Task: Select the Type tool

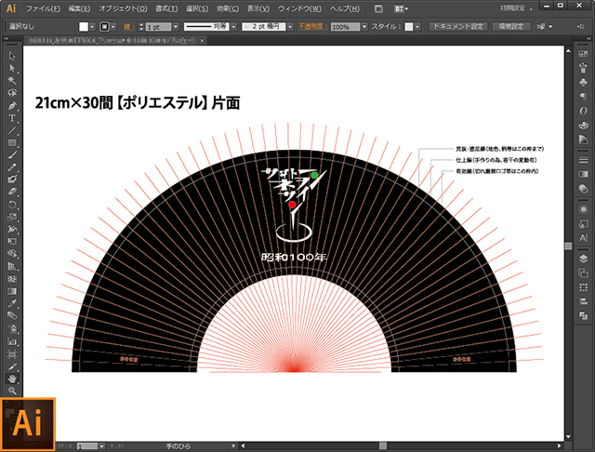Action: click(x=12, y=118)
